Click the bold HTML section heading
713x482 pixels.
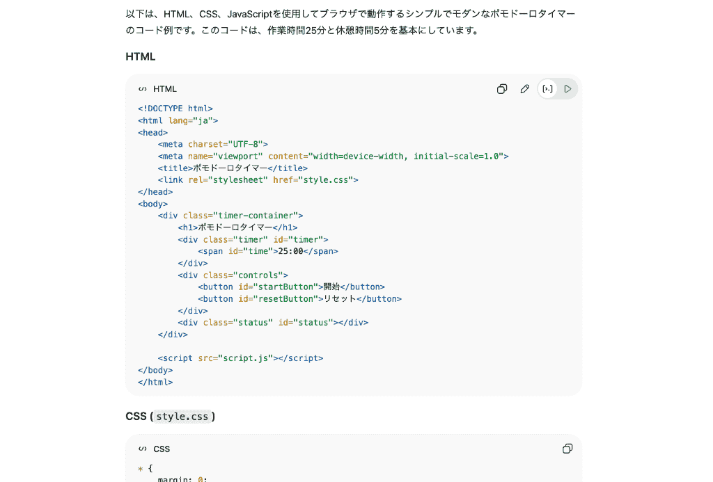point(141,56)
